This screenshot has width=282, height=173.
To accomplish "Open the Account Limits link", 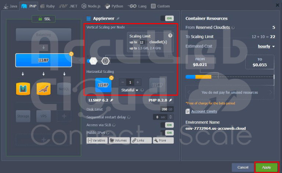I will pyautogui.click(x=203, y=111).
